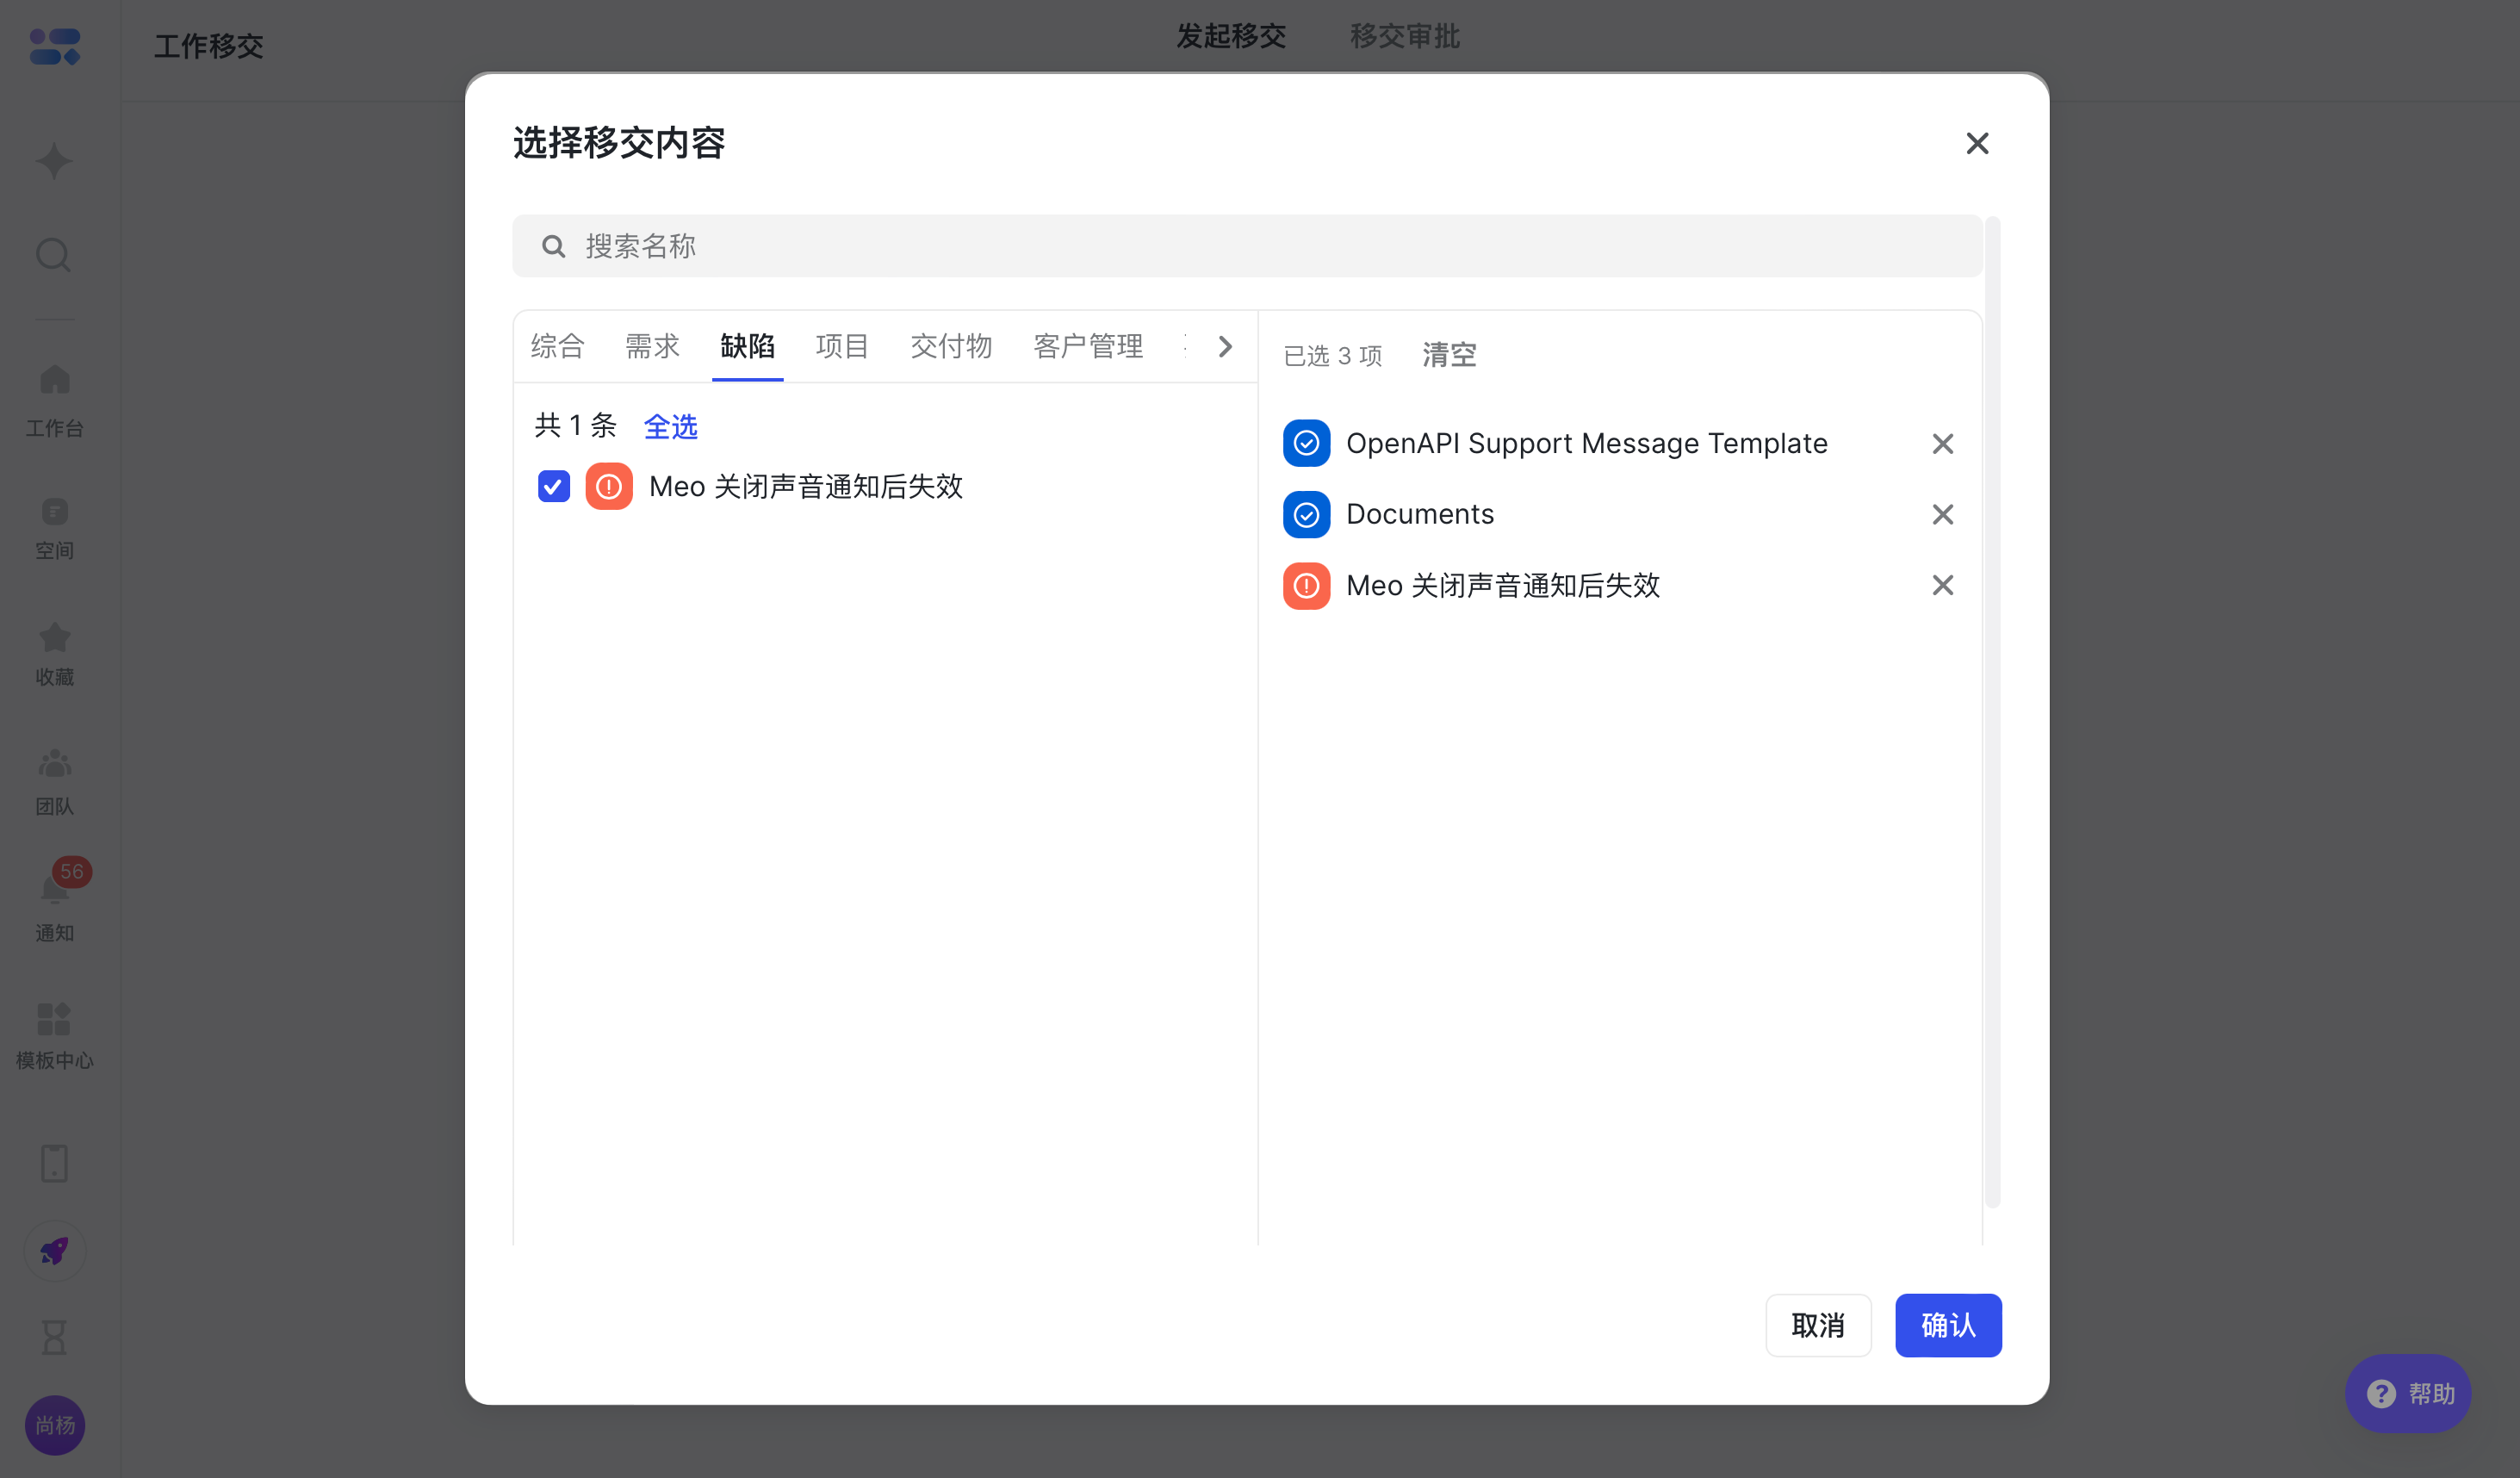Viewport: 2520px width, 1478px height.
Task: Open the AI sparkle assistant icon
Action: 54,161
